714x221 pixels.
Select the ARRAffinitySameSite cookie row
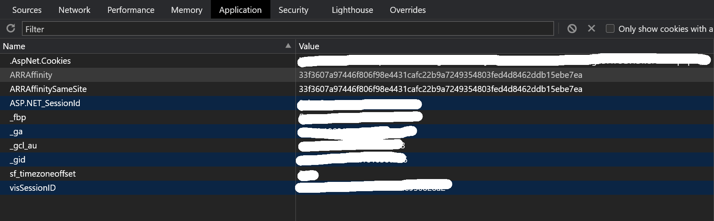(48, 89)
